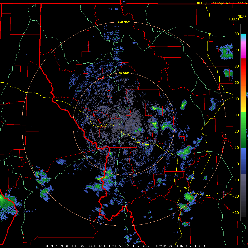Click the -10 value on dBZ scale
The width and height of the screenshot is (248, 248).
(236, 180)
